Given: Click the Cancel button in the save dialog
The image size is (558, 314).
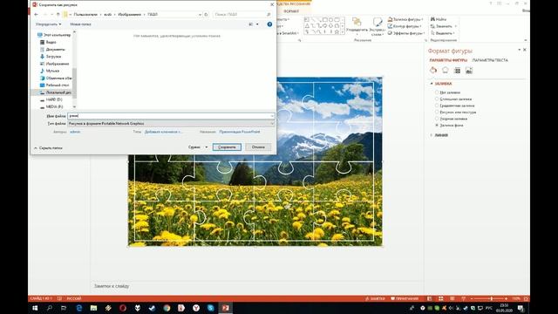Looking at the screenshot, I should [x=258, y=147].
